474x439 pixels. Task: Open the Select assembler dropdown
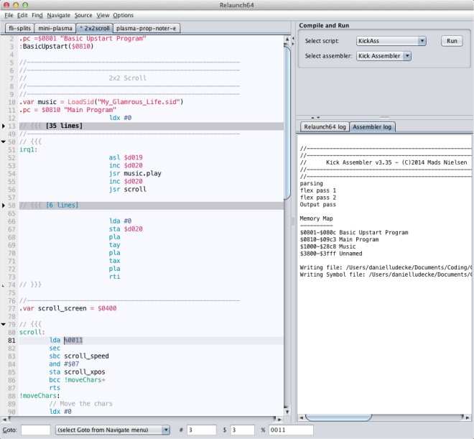(384, 55)
